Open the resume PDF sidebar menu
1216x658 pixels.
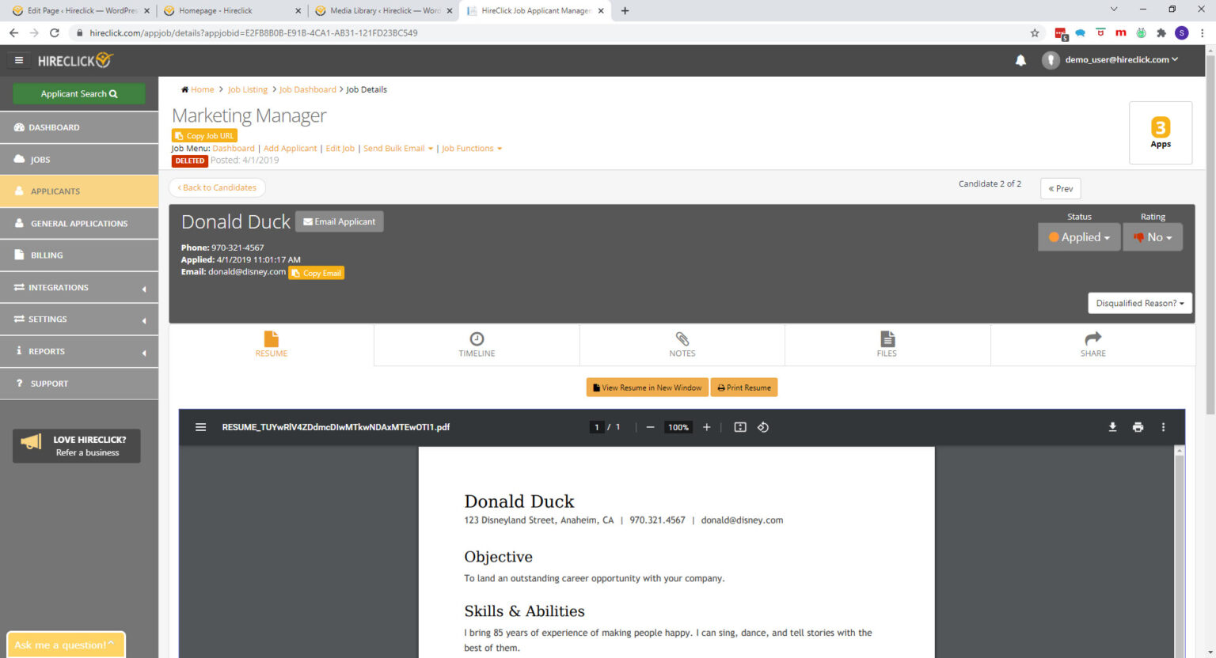(x=200, y=426)
